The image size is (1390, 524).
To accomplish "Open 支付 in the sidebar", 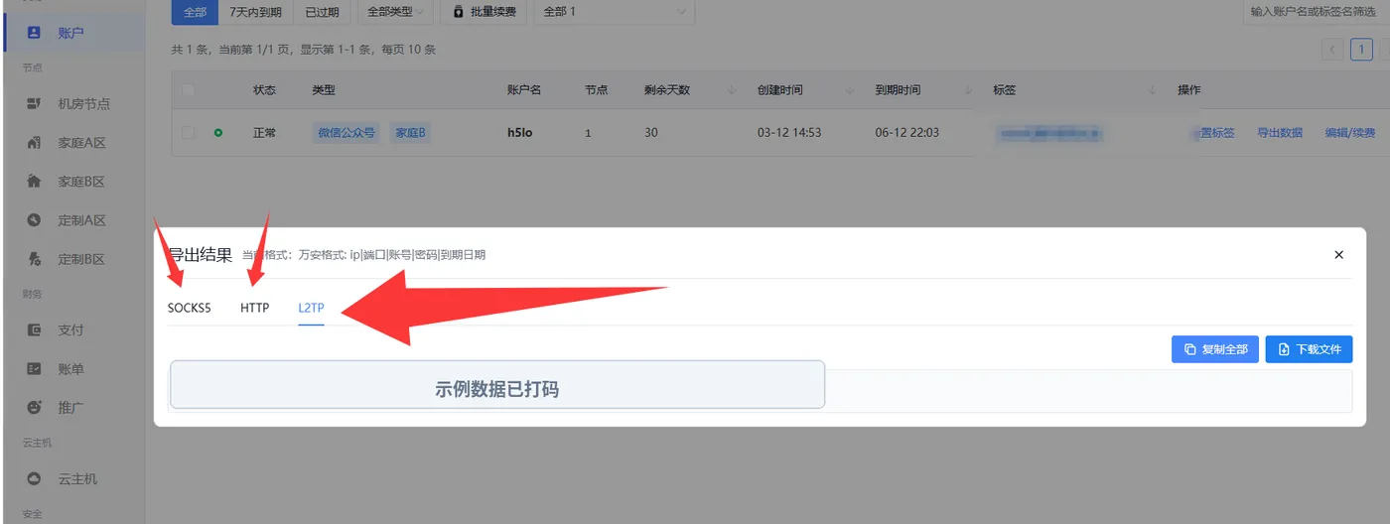I will [x=74, y=329].
